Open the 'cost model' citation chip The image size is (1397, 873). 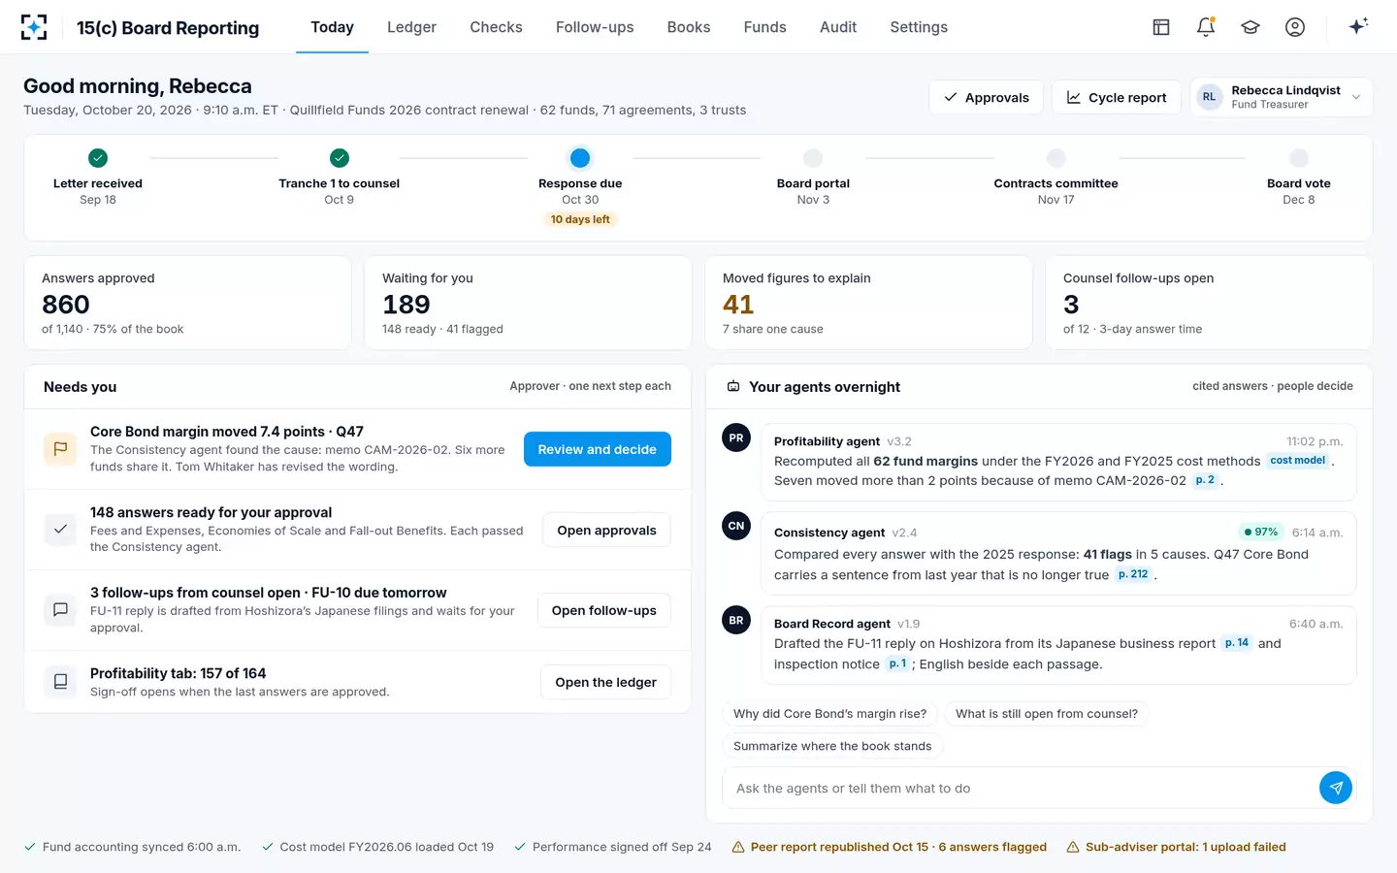[x=1298, y=461]
